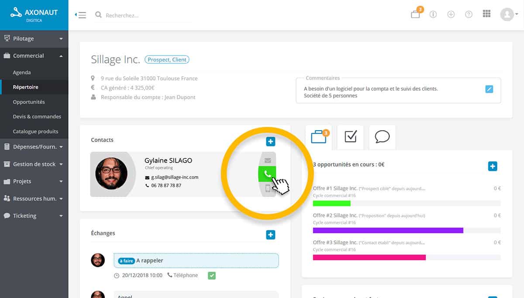Screen dimensions: 524x298
Task: Click the Recherchez search field
Action: [144, 15]
